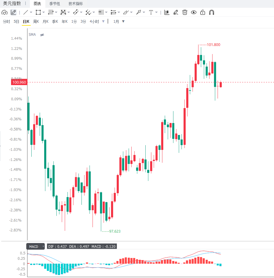Switch to the 技术指标 tab
The image size is (274, 278).
pyautogui.click(x=76, y=4)
